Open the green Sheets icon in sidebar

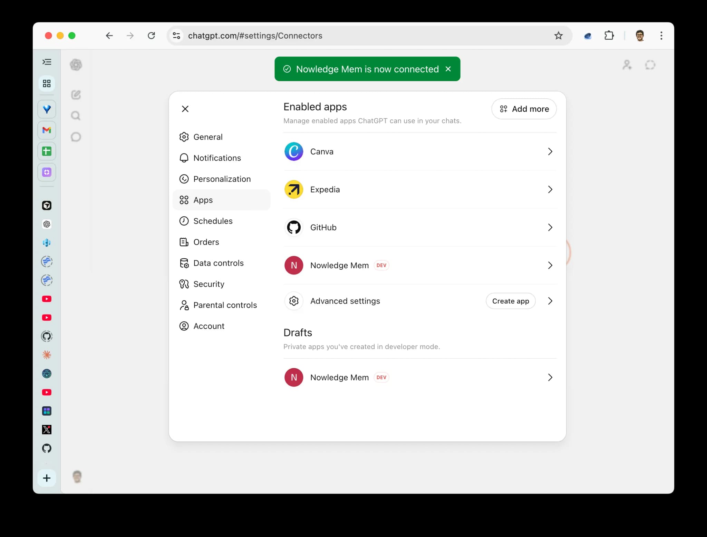click(x=47, y=151)
